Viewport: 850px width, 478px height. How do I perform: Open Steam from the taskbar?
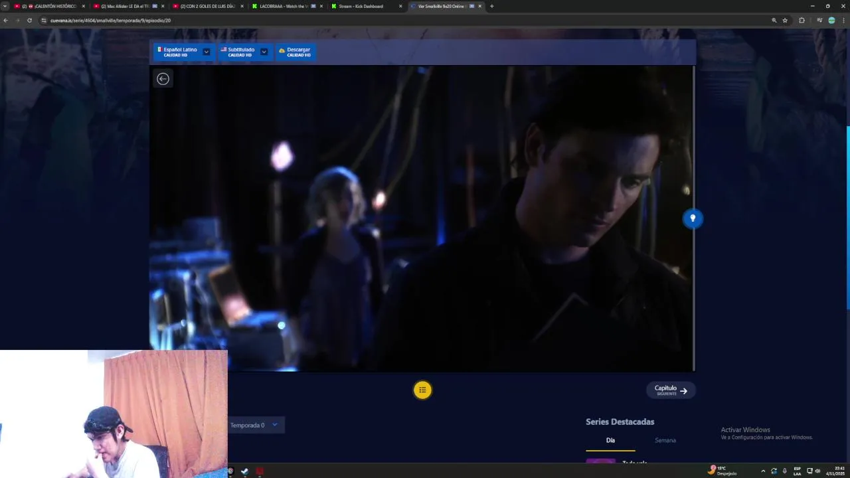pos(244,471)
